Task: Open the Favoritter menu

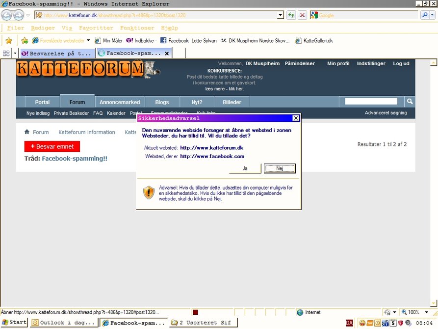Action: [96, 28]
